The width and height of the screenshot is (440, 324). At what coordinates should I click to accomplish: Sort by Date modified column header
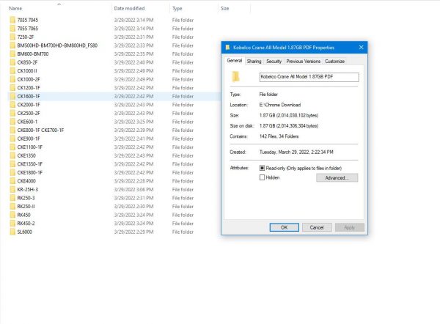[129, 8]
